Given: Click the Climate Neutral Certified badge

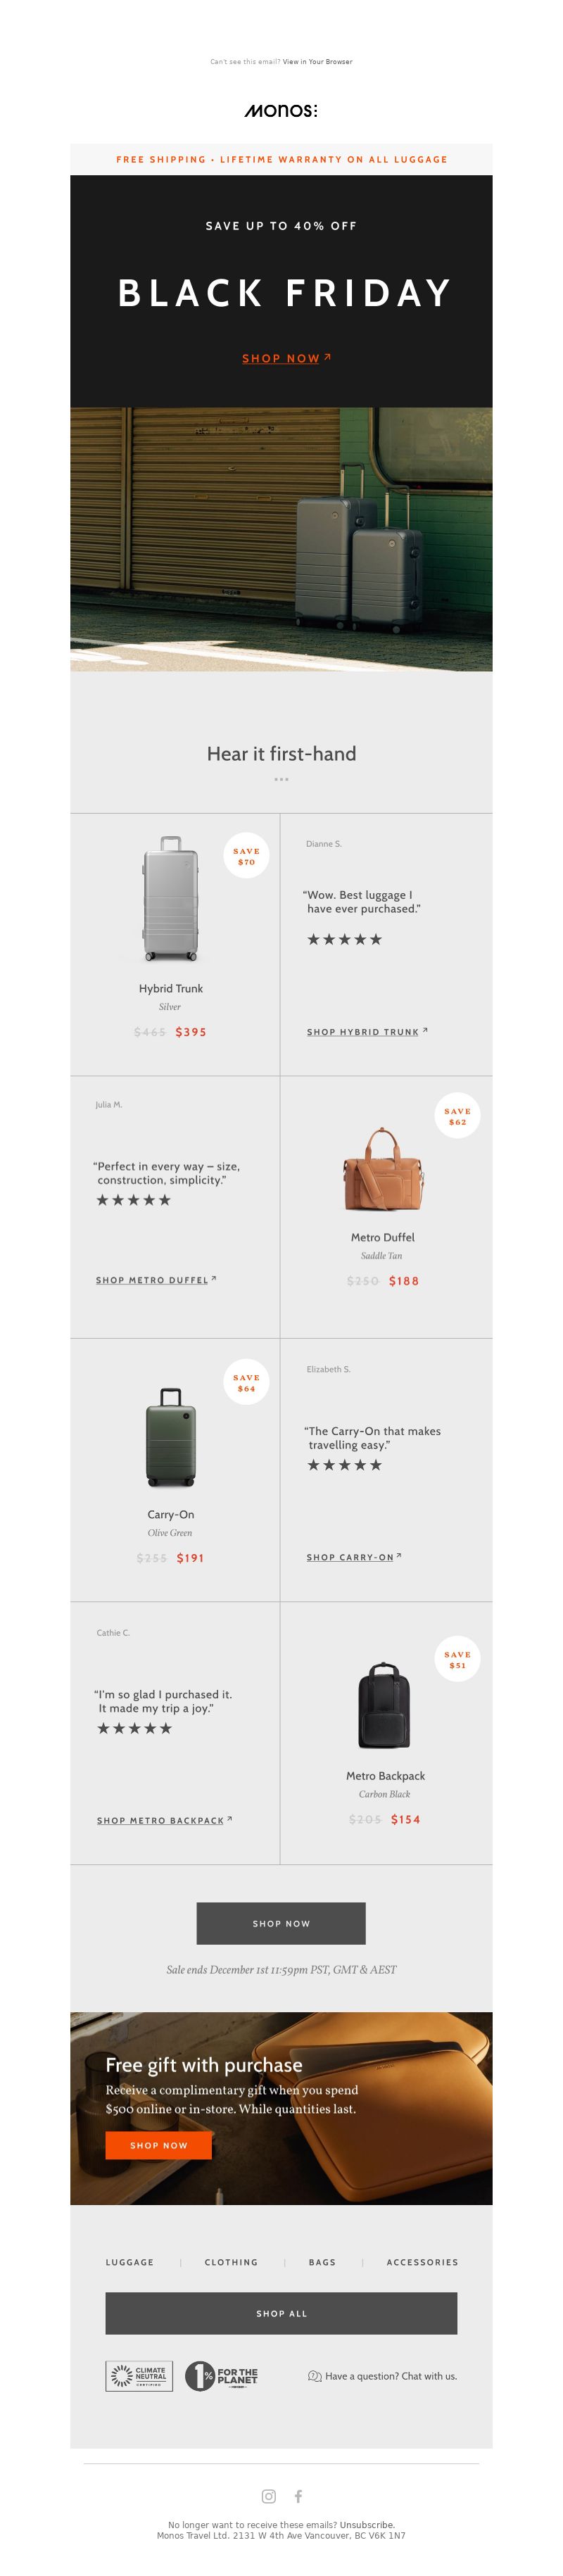Looking at the screenshot, I should click(139, 2375).
